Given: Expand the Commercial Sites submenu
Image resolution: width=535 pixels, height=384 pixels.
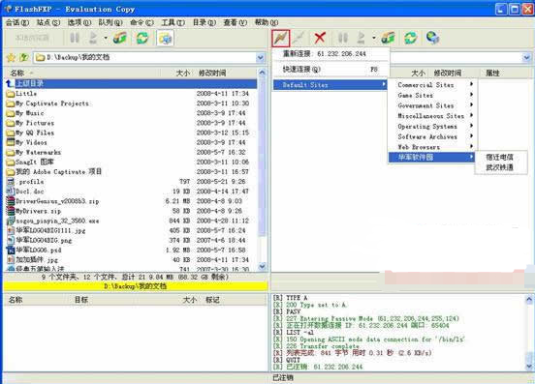Looking at the screenshot, I should click(432, 85).
